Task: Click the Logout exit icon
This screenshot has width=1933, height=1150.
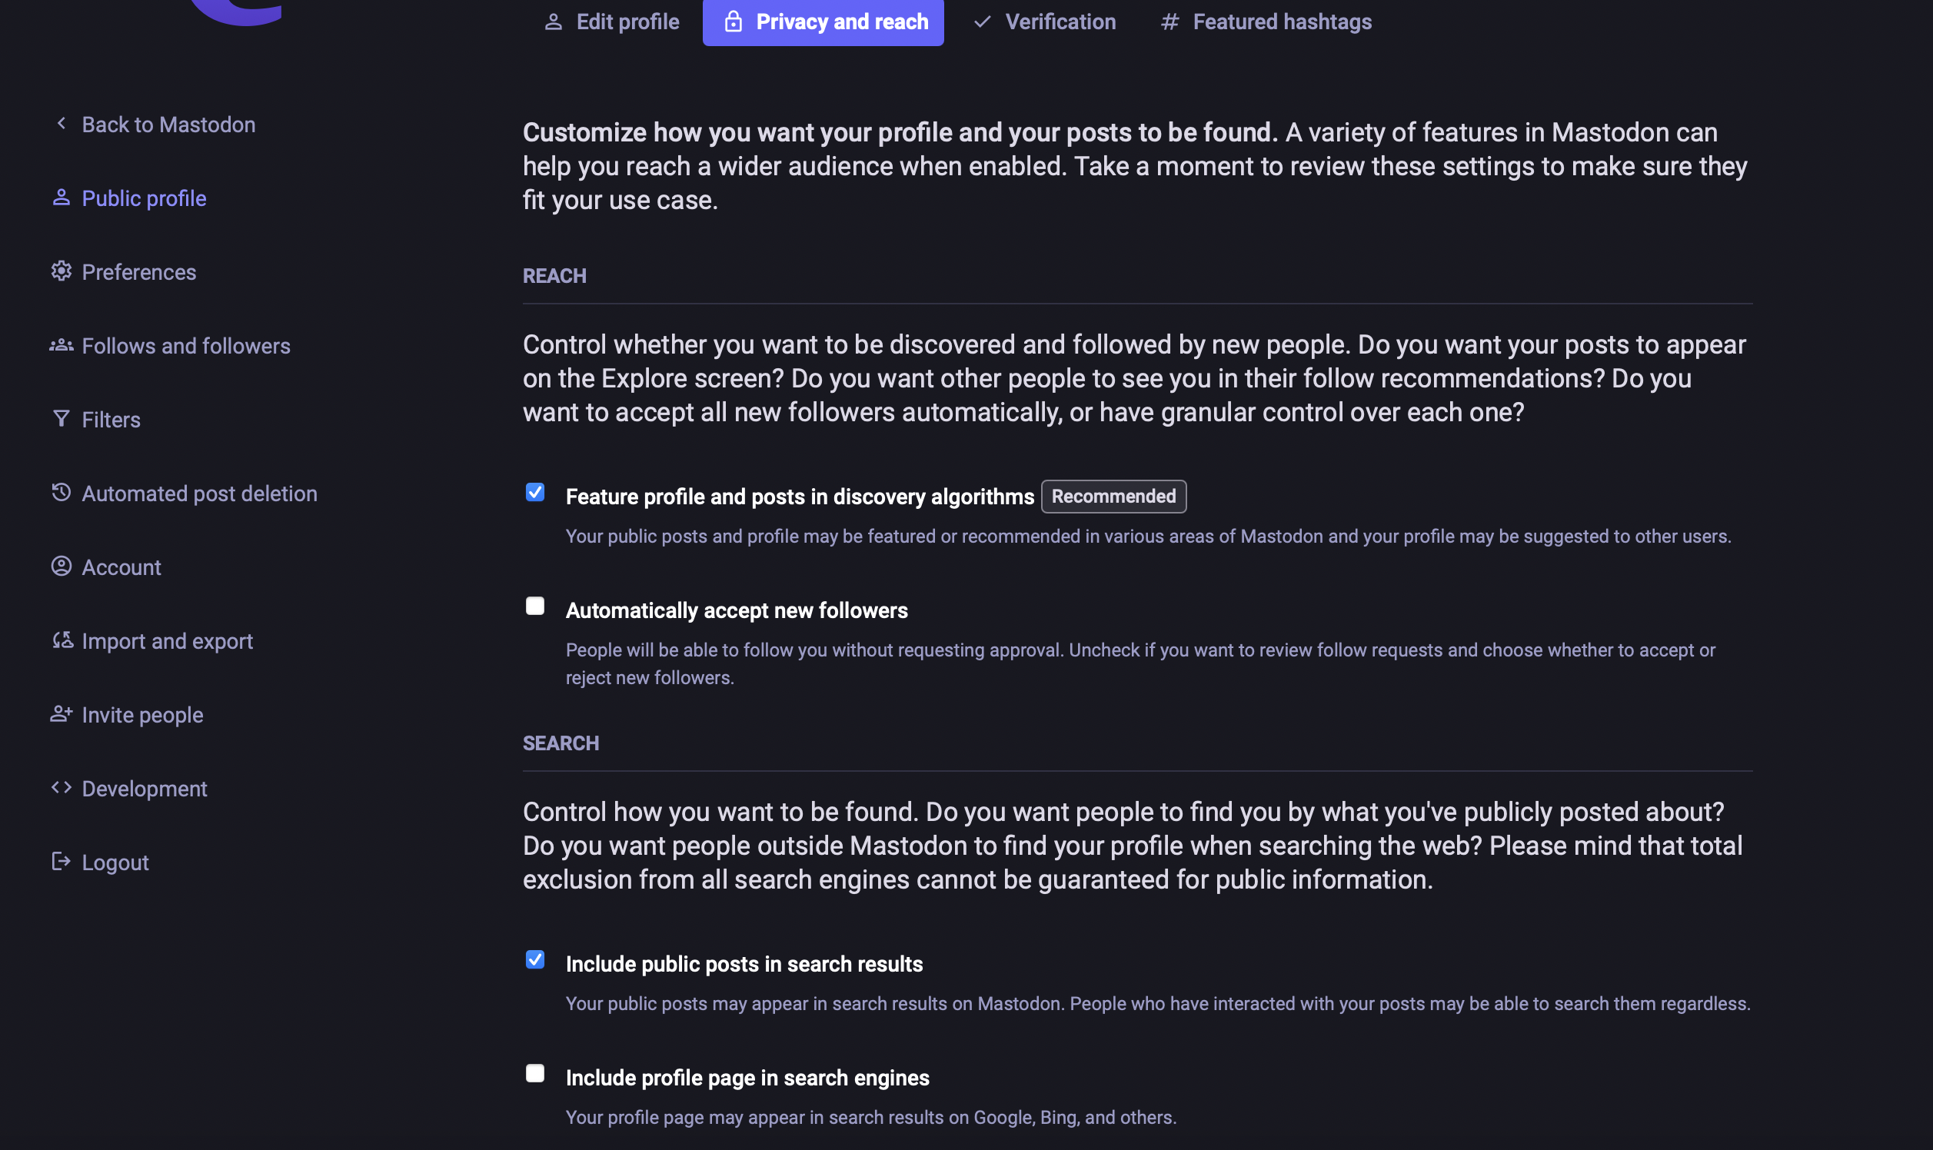Action: (x=62, y=862)
